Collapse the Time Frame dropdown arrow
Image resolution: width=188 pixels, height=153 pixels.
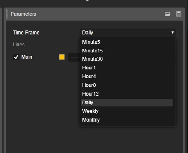tap(172, 32)
